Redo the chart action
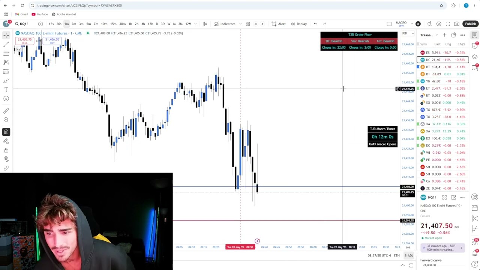 point(324,24)
